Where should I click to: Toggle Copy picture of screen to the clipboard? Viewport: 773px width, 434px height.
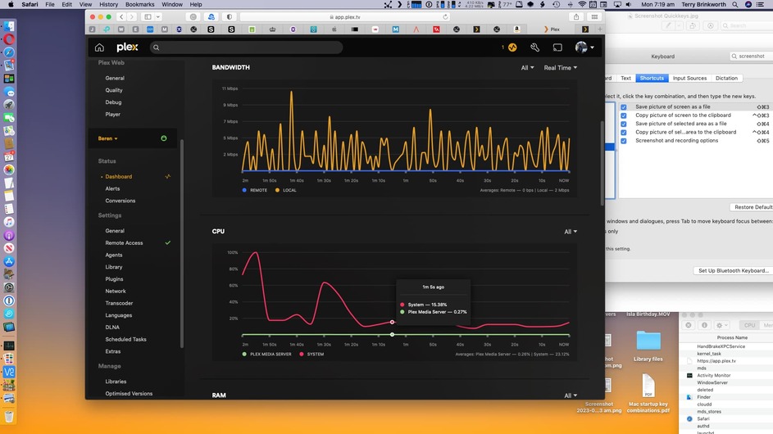(624, 115)
